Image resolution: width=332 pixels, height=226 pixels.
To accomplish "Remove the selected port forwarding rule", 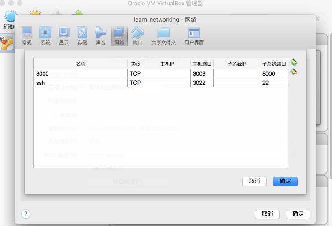I will click(x=294, y=72).
